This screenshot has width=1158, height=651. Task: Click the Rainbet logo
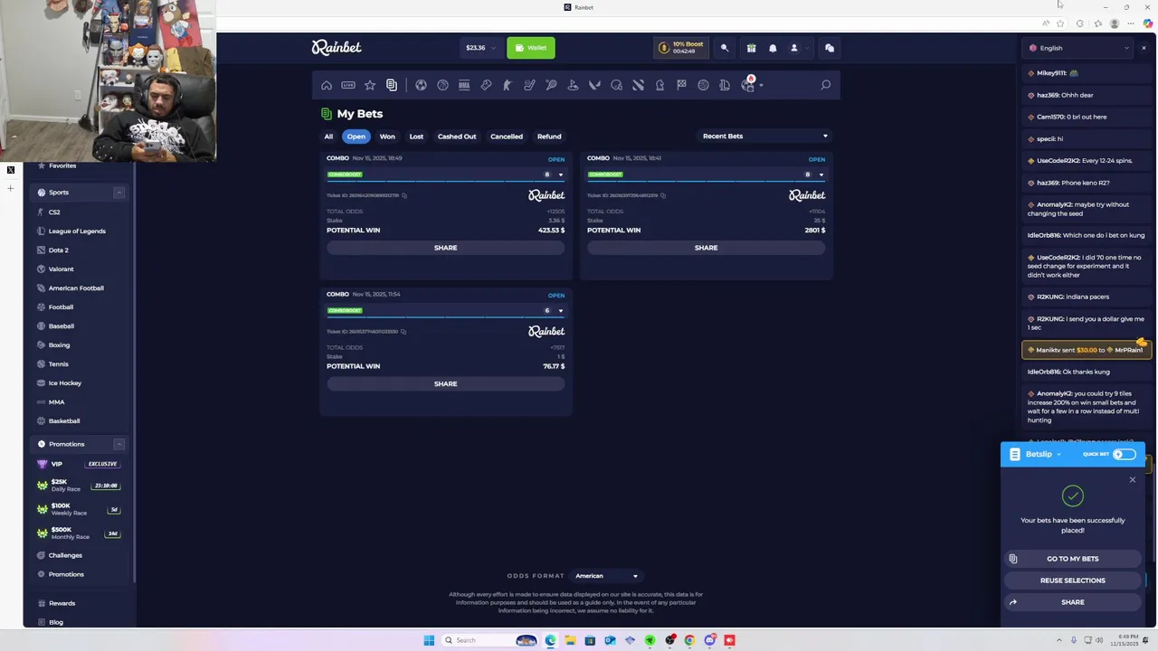click(x=337, y=48)
